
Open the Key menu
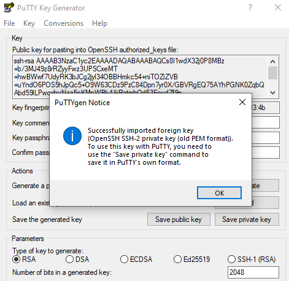pos(29,23)
